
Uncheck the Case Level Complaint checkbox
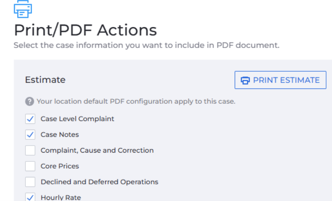(30, 119)
